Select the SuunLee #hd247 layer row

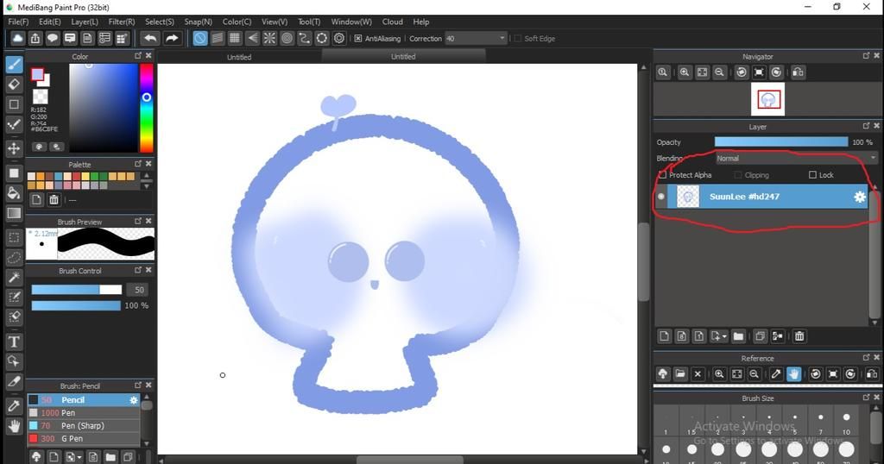pyautogui.click(x=761, y=197)
